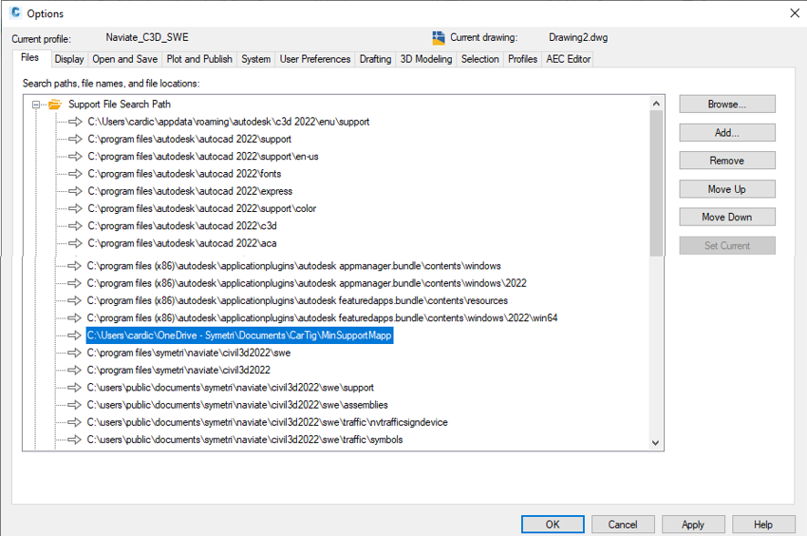
Task: Select featuredapps.bundle\contents\windows\2022\win64 path
Action: (x=322, y=318)
